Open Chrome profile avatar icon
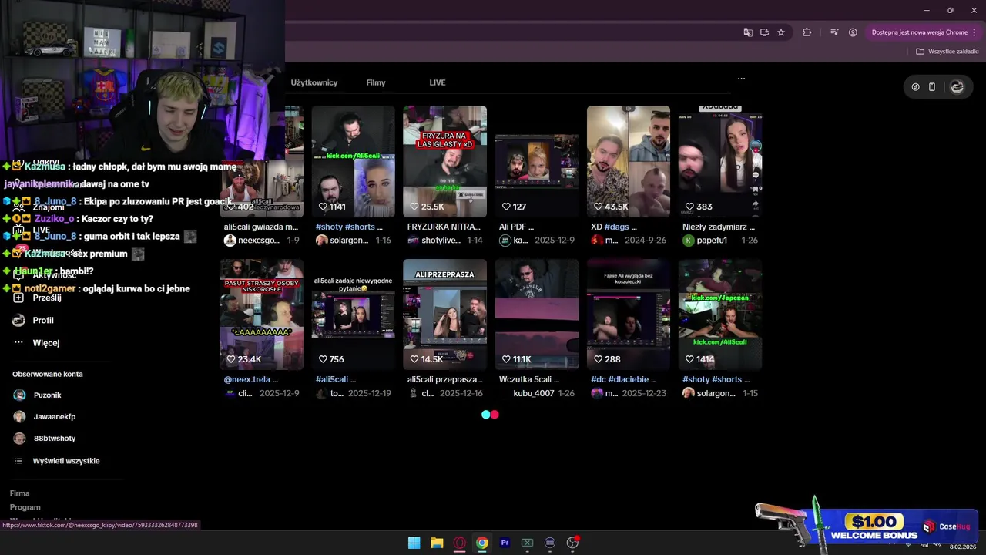Viewport: 986px width, 555px height. [853, 32]
